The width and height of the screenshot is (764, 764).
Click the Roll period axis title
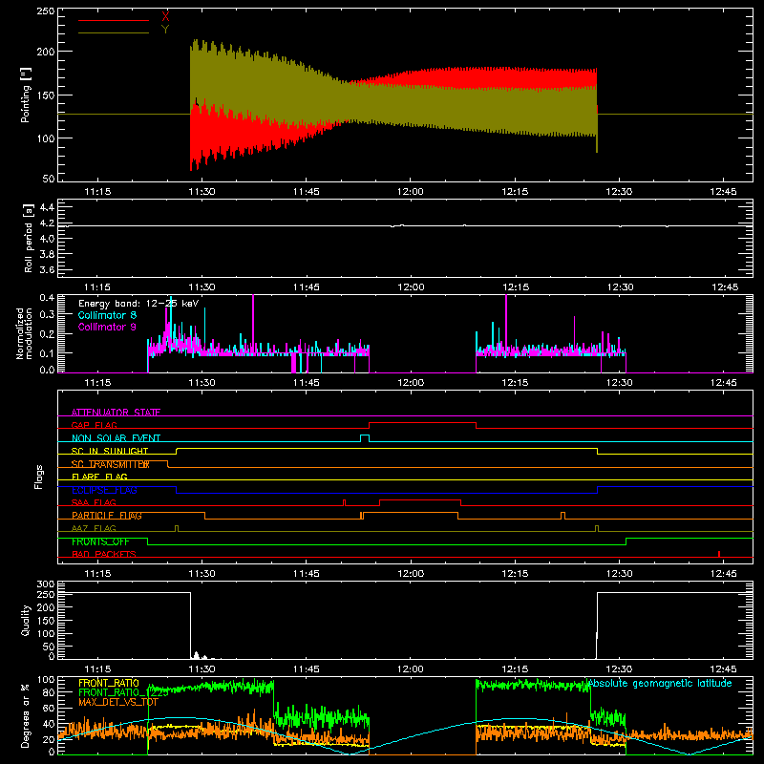29,238
